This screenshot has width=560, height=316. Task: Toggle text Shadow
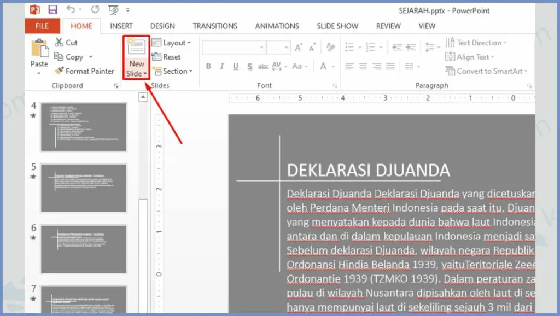[249, 66]
